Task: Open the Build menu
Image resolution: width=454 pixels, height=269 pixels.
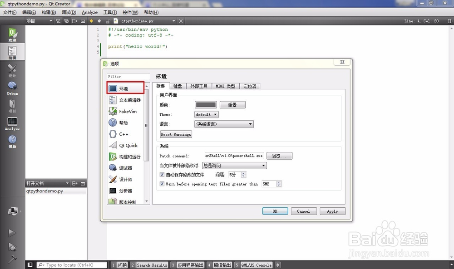Action: (x=49, y=12)
